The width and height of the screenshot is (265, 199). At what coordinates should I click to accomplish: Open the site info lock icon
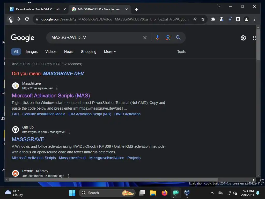(37, 19)
